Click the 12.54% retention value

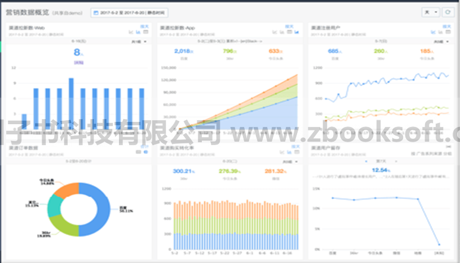[381, 170]
